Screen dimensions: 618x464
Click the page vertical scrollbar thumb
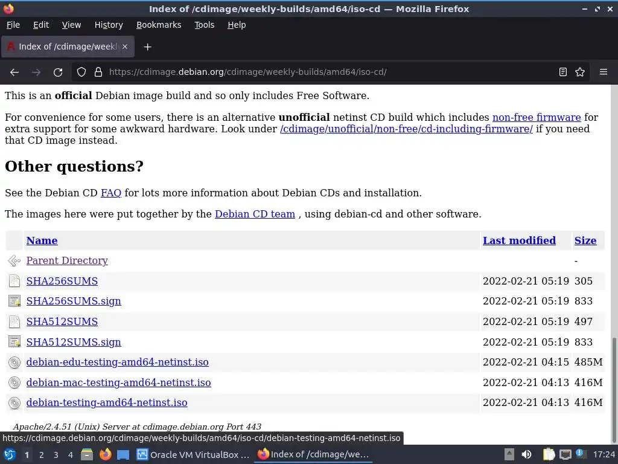tap(614, 390)
